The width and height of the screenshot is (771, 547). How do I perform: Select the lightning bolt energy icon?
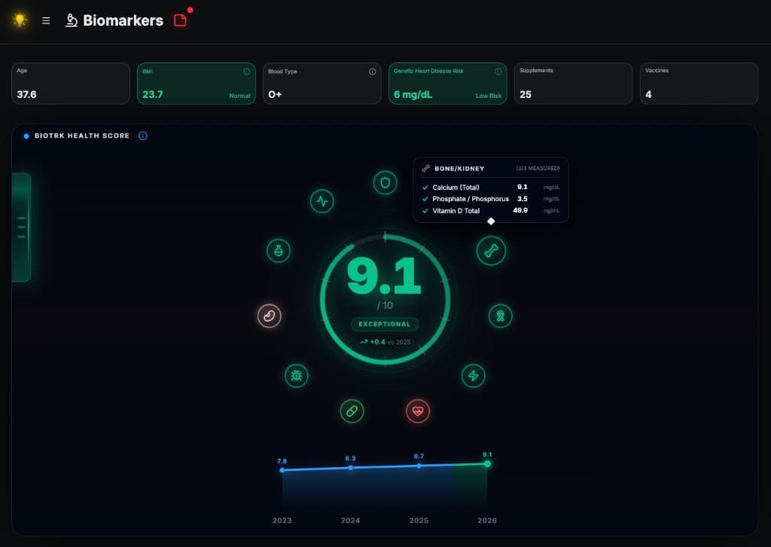pos(474,375)
